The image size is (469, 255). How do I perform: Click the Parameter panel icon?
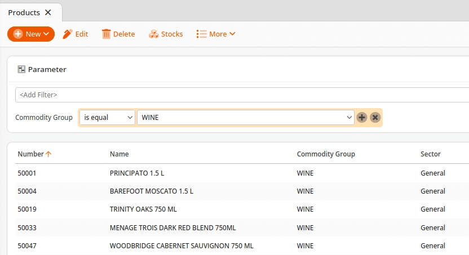(21, 70)
